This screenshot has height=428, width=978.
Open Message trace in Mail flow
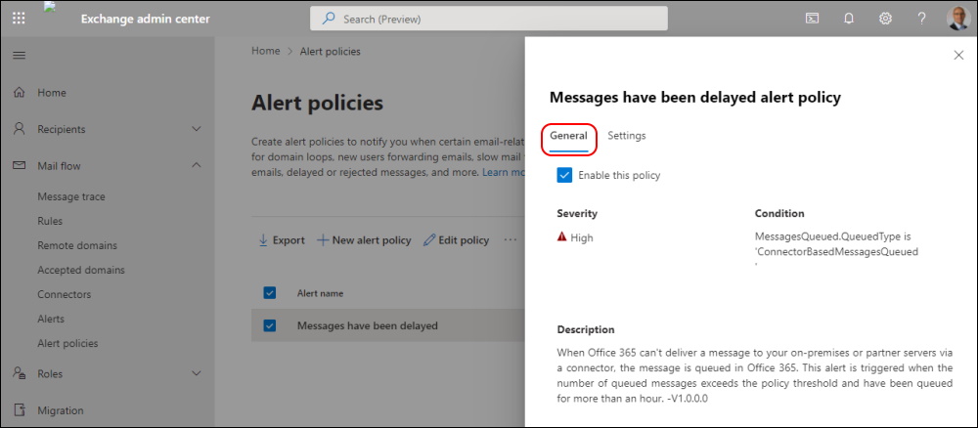point(71,196)
